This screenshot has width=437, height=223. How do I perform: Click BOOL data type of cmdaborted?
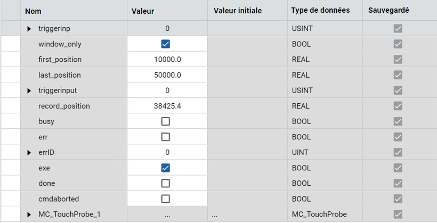(301, 199)
